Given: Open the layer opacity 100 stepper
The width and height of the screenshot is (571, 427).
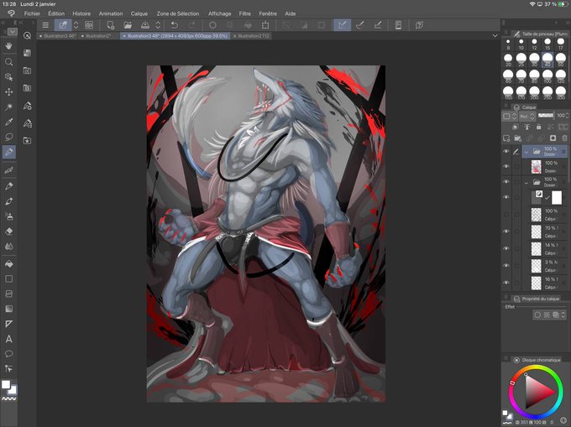Looking at the screenshot, I should (567, 116).
